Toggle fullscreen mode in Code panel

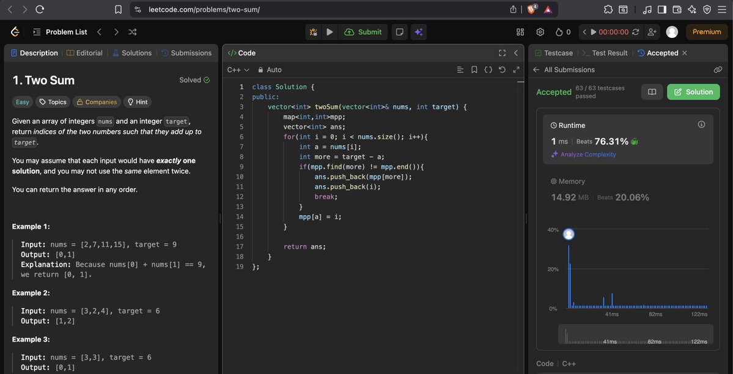point(502,53)
